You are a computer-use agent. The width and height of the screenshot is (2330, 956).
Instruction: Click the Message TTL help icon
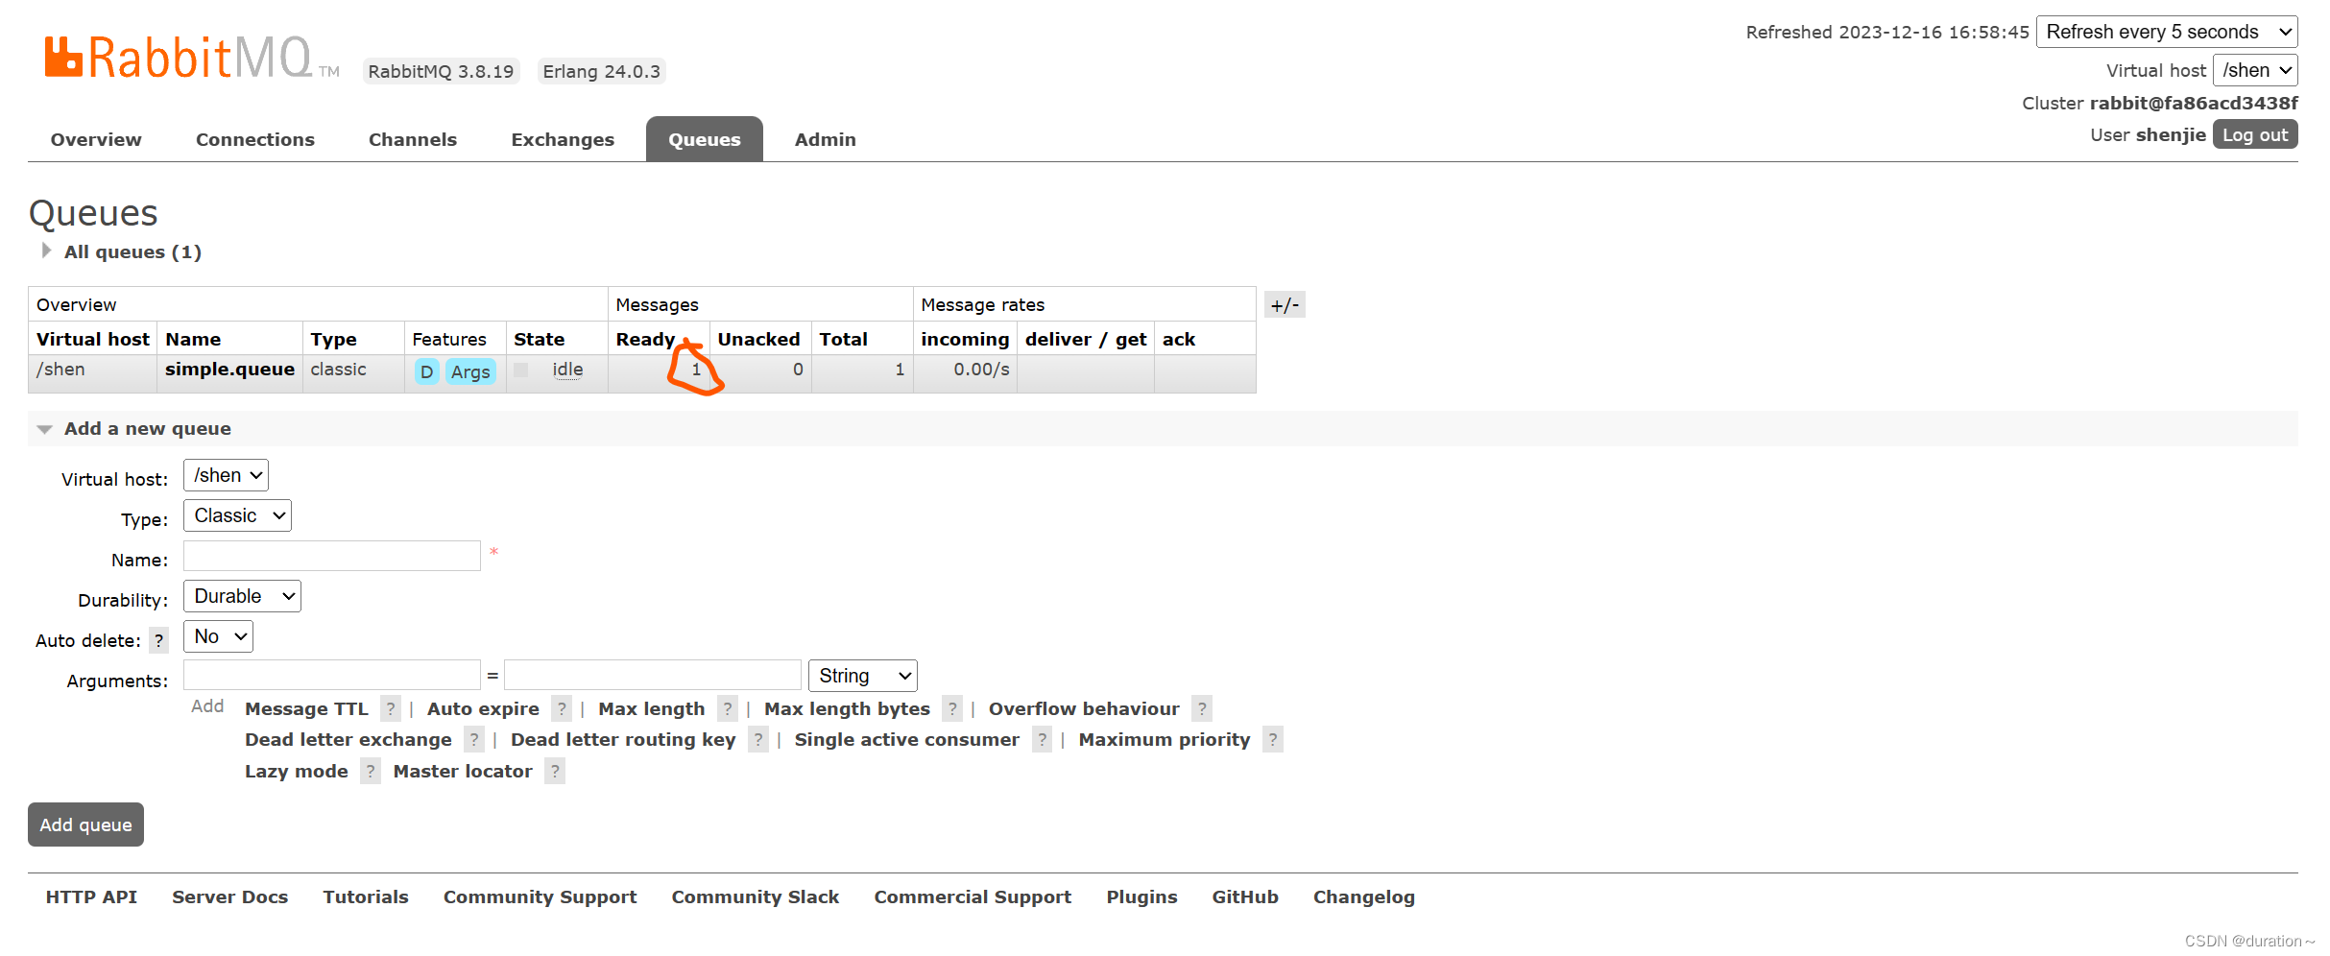(390, 708)
